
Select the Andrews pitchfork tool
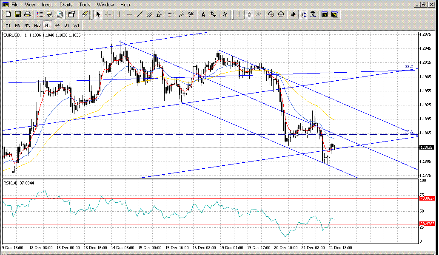[x=191, y=14]
